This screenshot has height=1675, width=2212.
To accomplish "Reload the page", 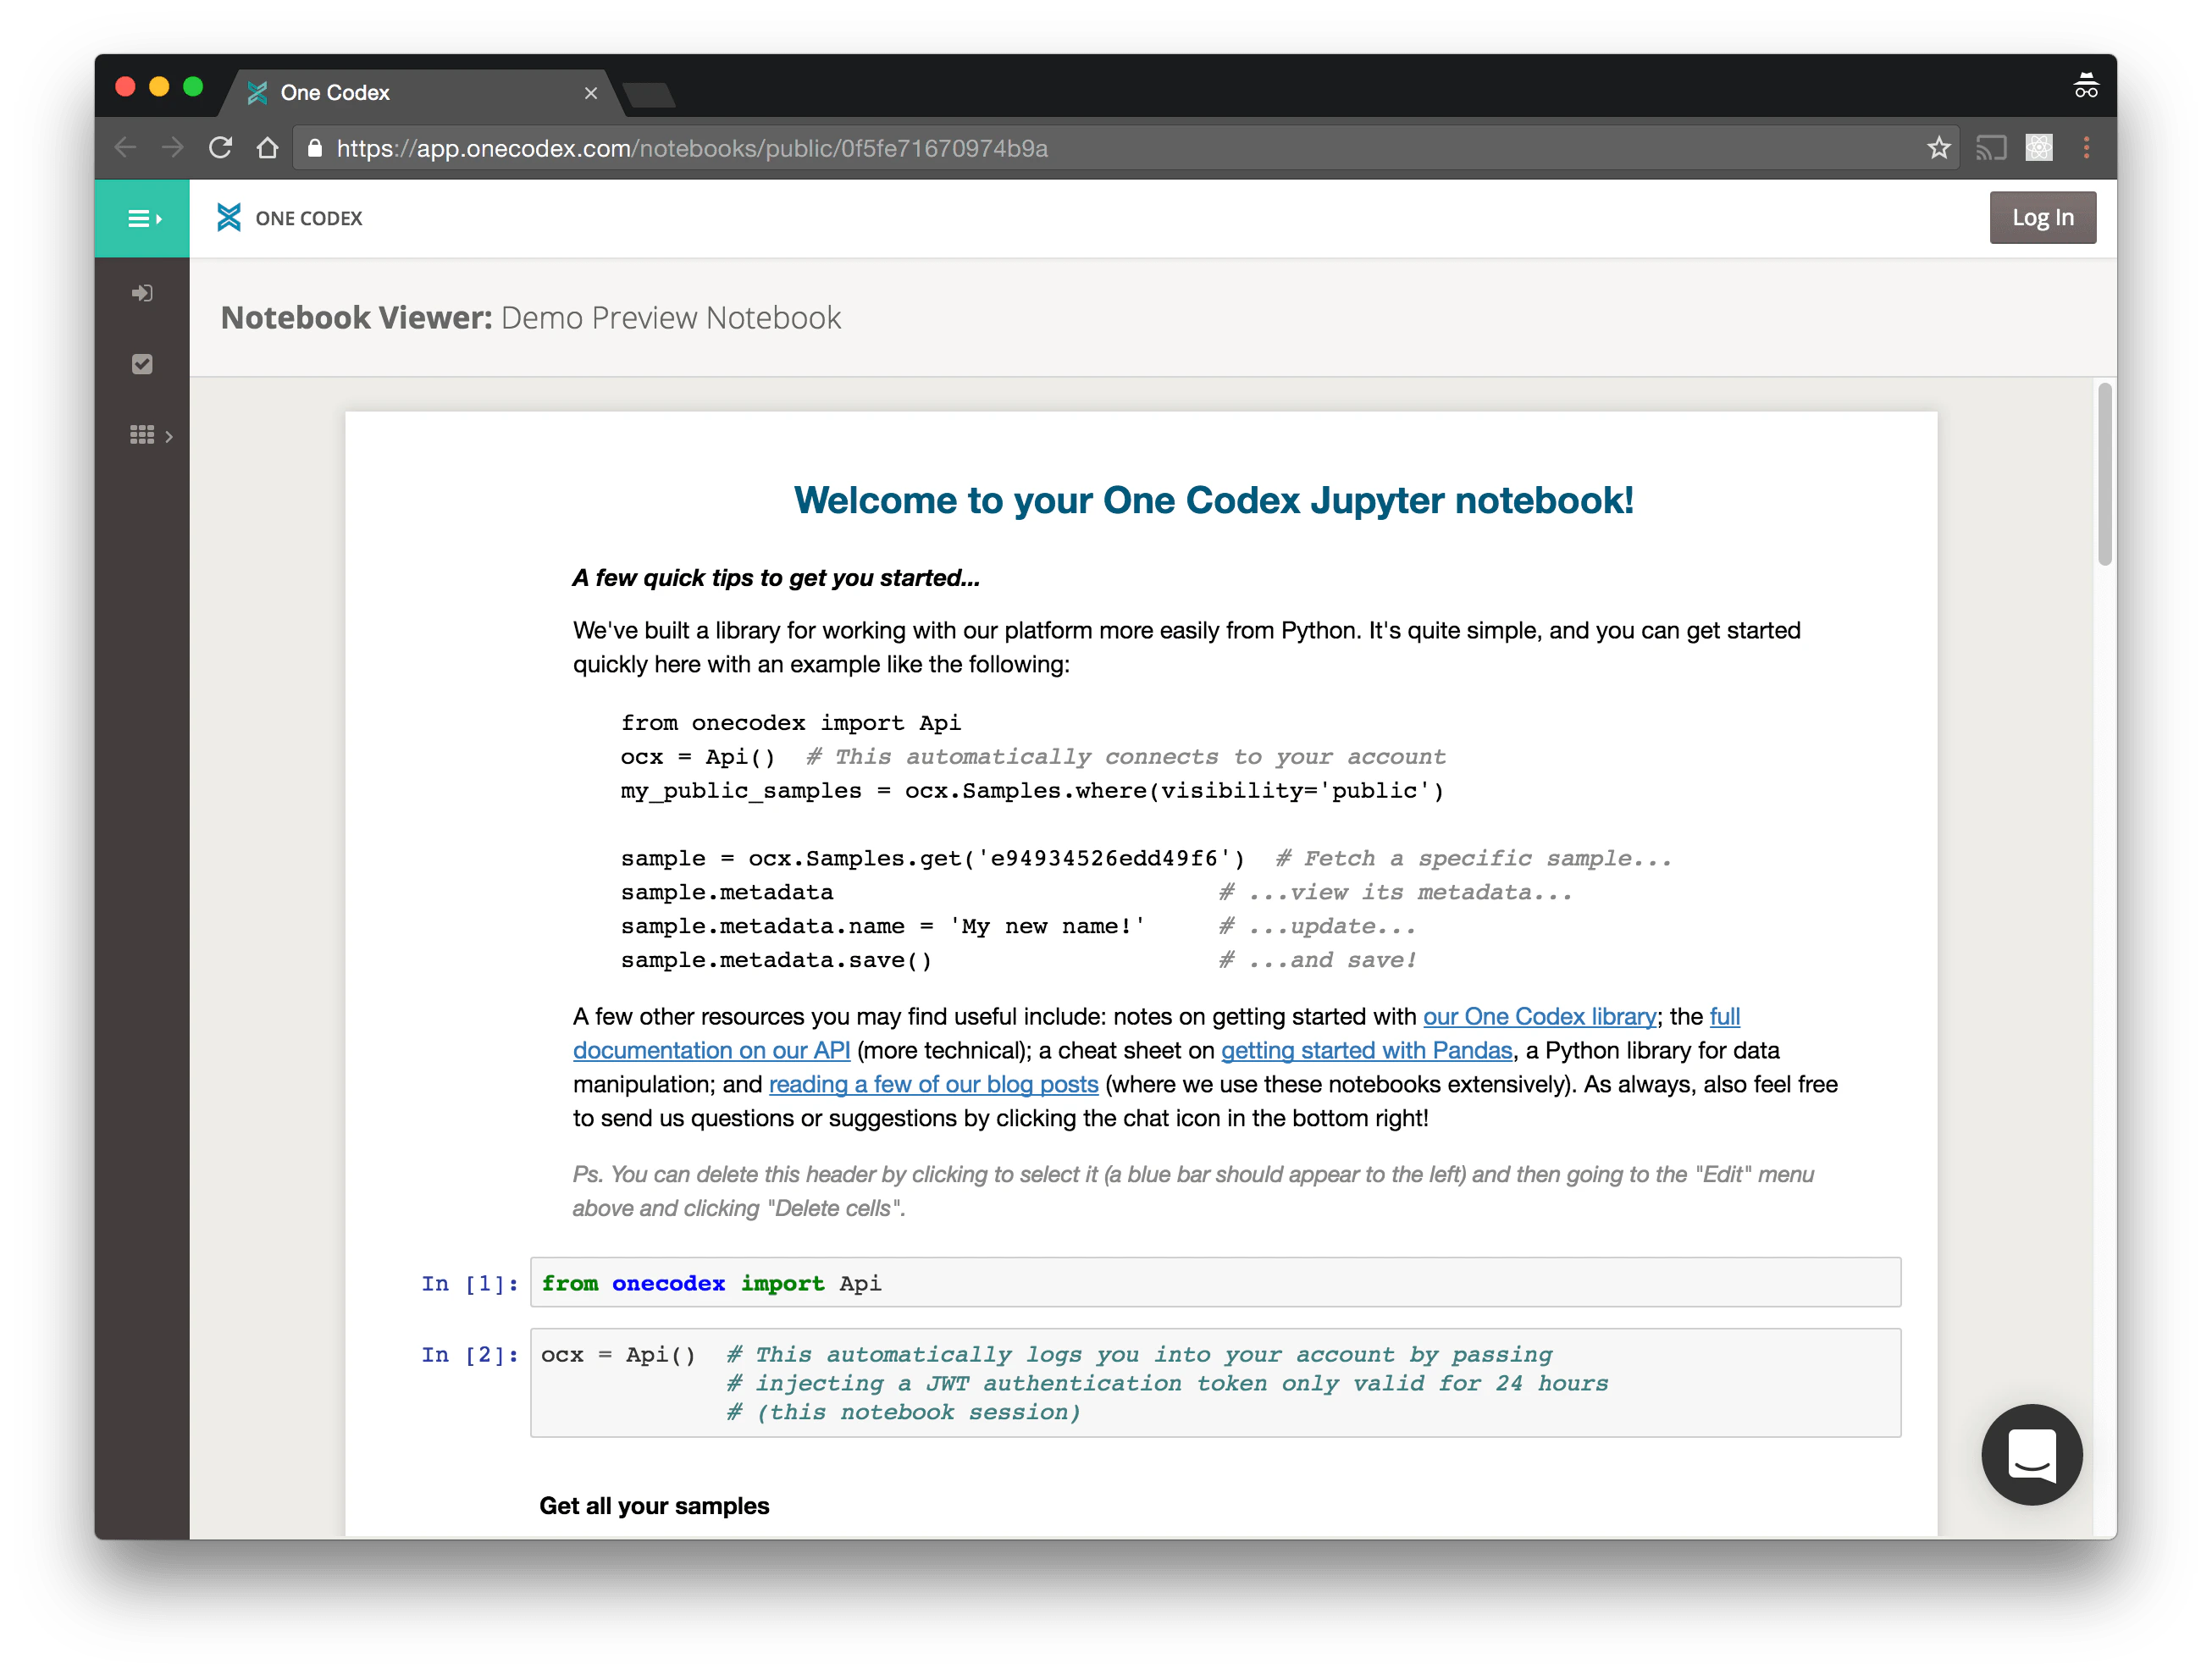I will (220, 148).
